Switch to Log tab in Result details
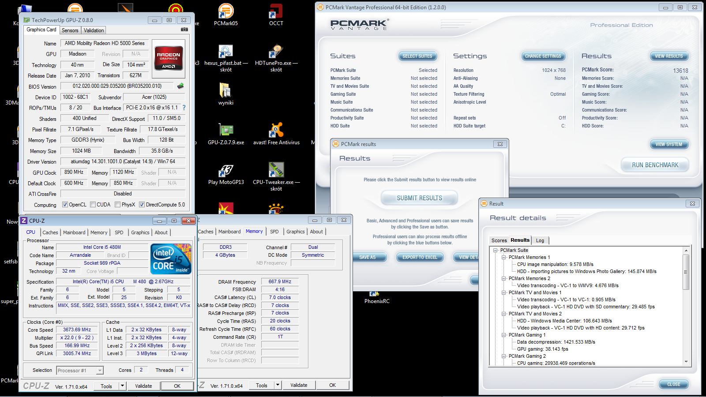This screenshot has height=397, width=706. (540, 240)
